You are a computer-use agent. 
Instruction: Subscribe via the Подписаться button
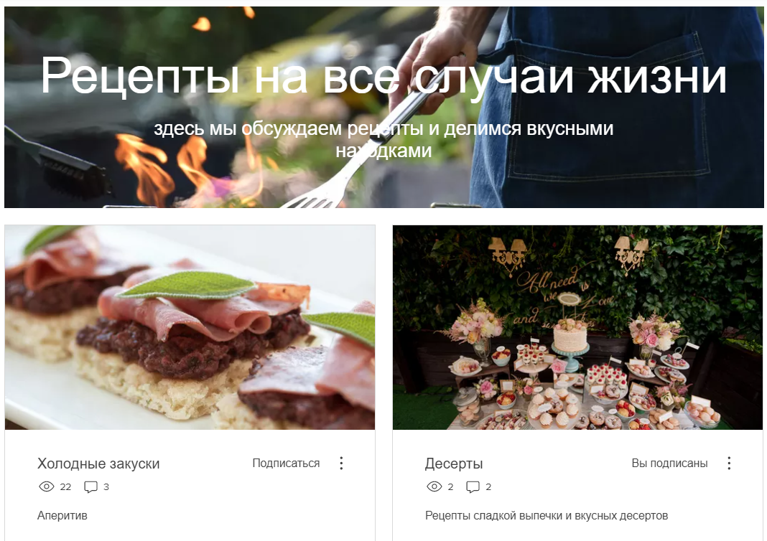[x=286, y=464]
